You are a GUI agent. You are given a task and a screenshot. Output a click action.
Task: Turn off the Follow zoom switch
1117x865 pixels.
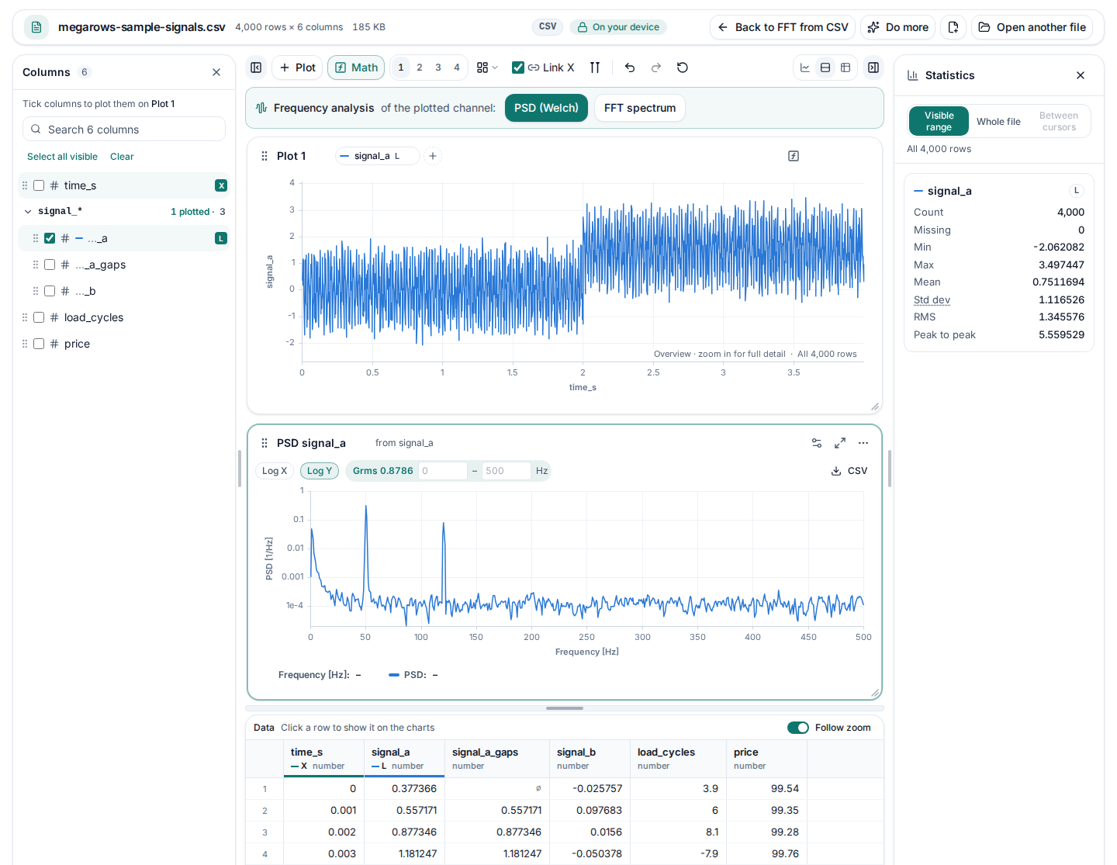click(x=798, y=728)
